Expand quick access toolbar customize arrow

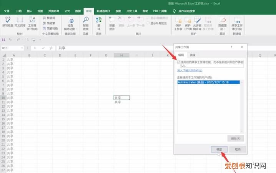tap(40, 40)
